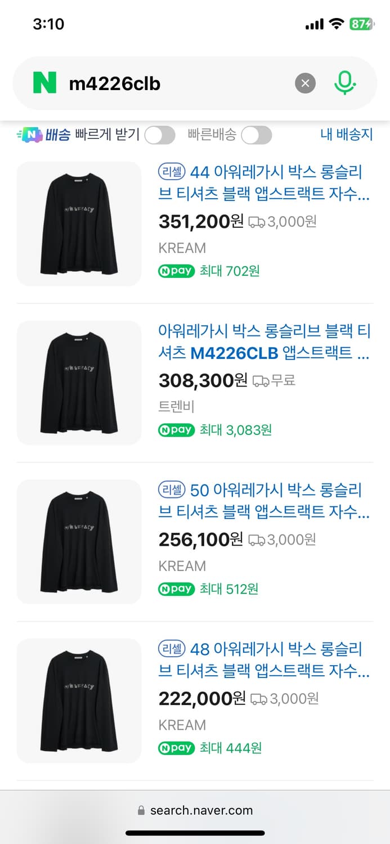Open the KREAM seller link under 256,100원
This screenshot has height=844, width=390.
tap(182, 565)
